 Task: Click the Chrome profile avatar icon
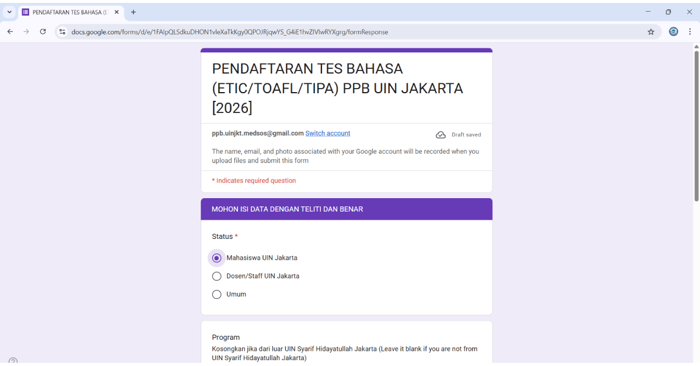click(673, 32)
